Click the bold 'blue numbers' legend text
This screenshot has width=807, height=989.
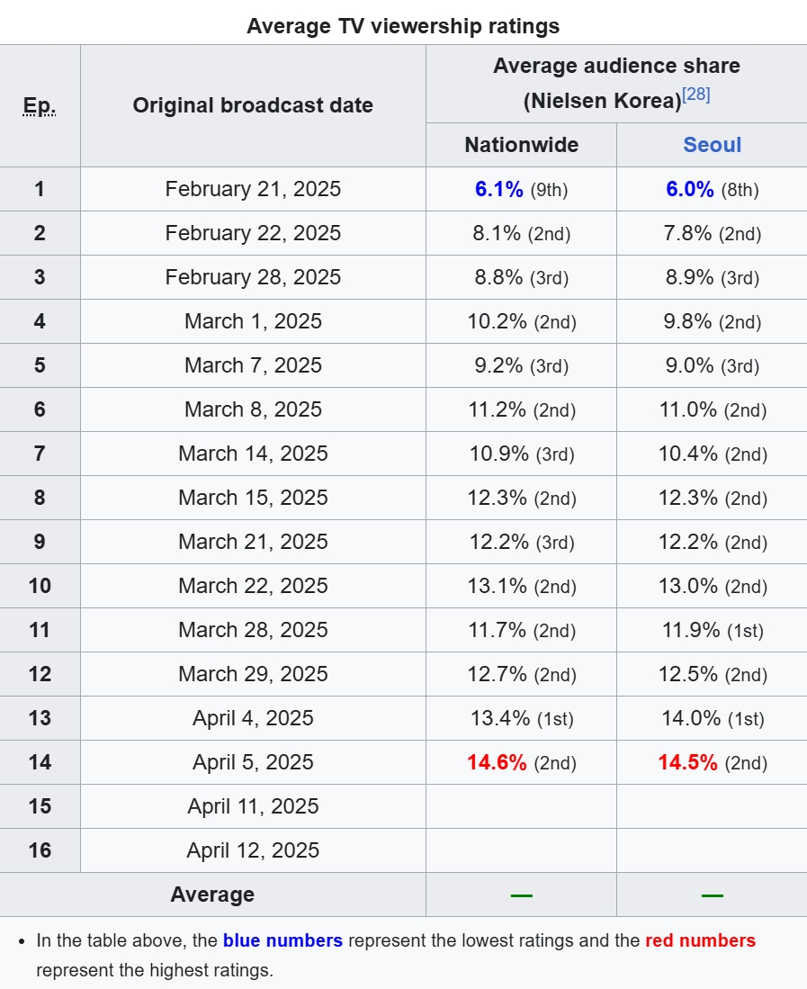click(x=282, y=940)
